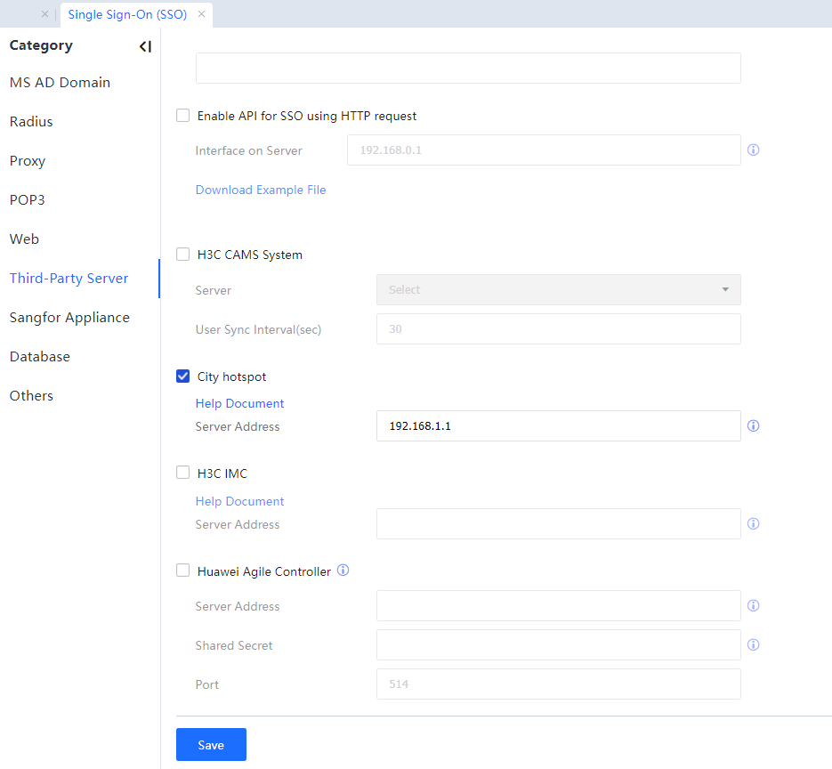This screenshot has width=832, height=769.
Task: Click info icon beside Interface on Server
Action: 753,150
